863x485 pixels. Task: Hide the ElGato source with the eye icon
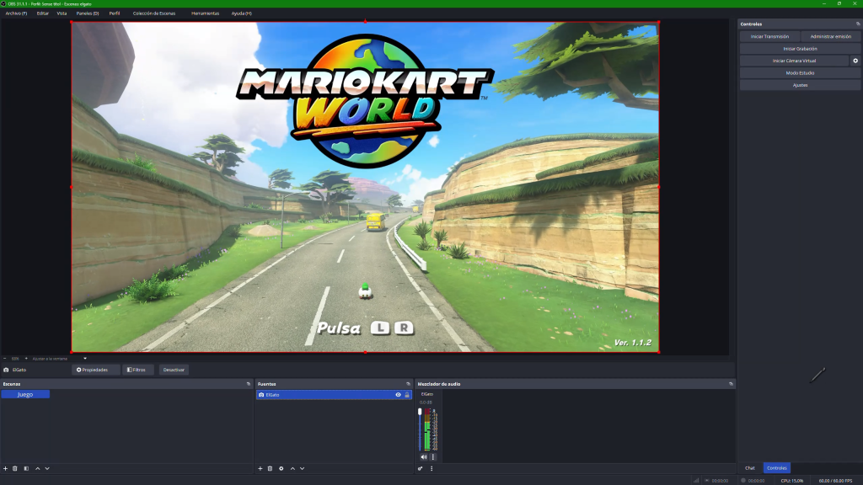(x=398, y=395)
